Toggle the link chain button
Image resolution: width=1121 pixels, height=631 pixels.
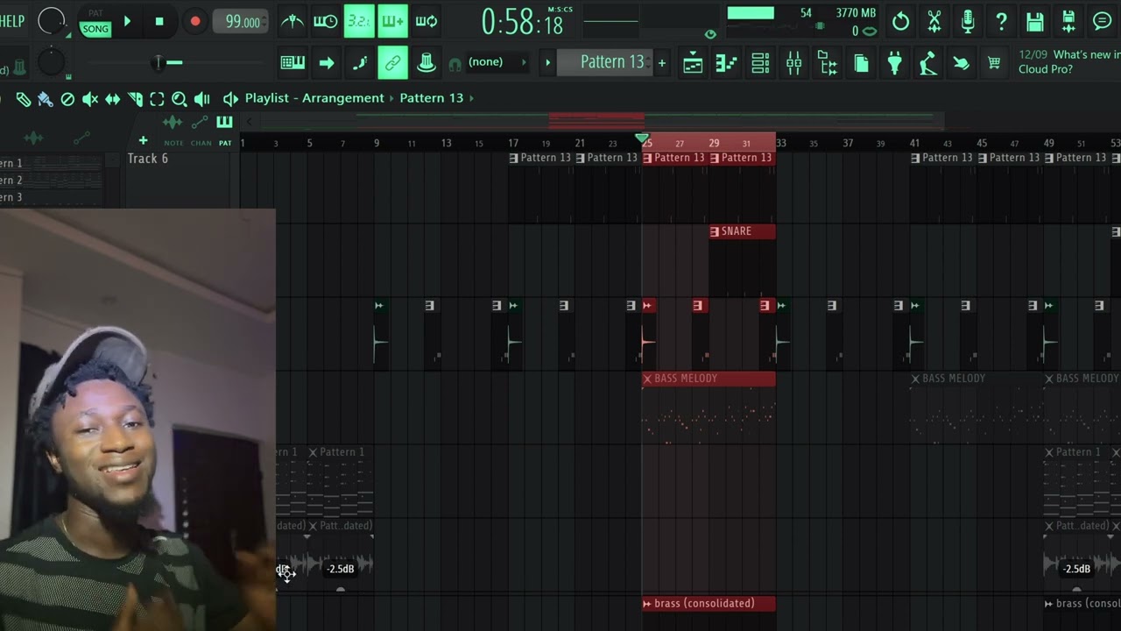pos(392,63)
